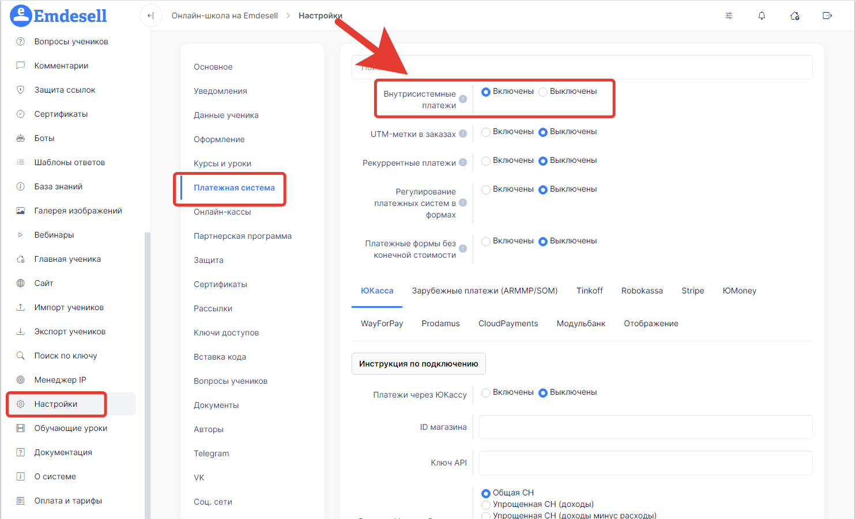
Task: Collapse the sidebar with the arrow button
Action: pyautogui.click(x=150, y=16)
